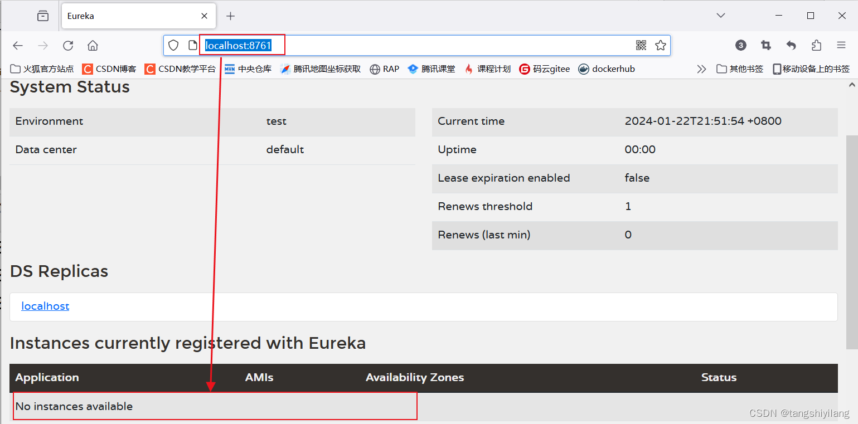Open 码云gitee bookmark
This screenshot has width=858, height=424.
545,69
